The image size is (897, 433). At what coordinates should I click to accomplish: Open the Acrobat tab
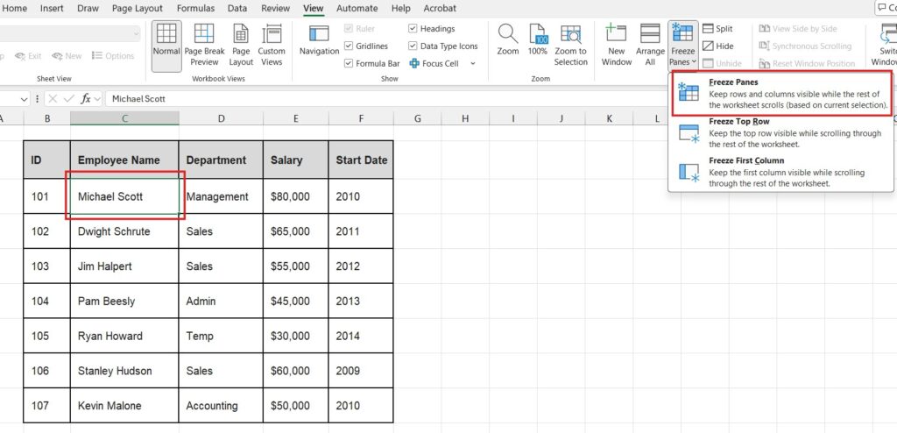coord(440,9)
